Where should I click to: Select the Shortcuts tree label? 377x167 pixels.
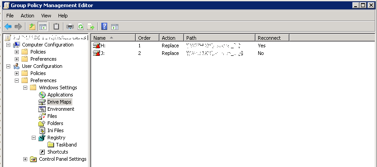click(58, 152)
